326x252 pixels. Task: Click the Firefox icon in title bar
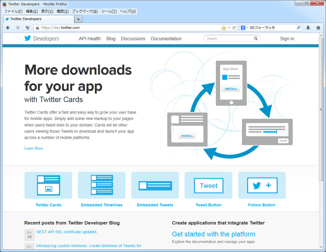[5, 4]
